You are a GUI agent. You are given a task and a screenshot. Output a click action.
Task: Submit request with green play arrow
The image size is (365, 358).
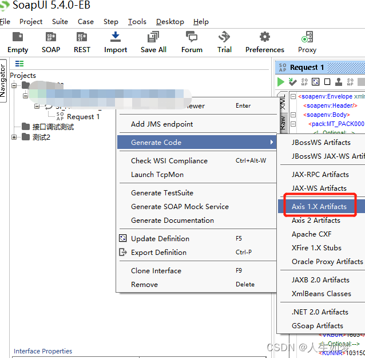click(x=281, y=82)
